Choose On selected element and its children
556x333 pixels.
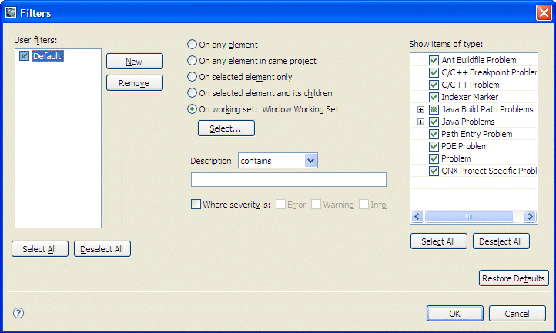(x=193, y=93)
